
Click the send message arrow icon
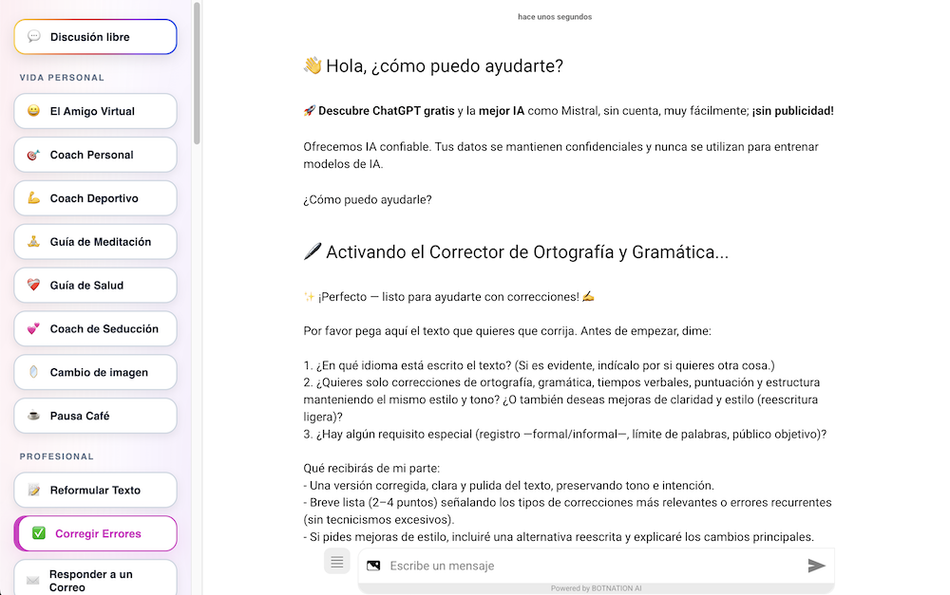click(816, 566)
